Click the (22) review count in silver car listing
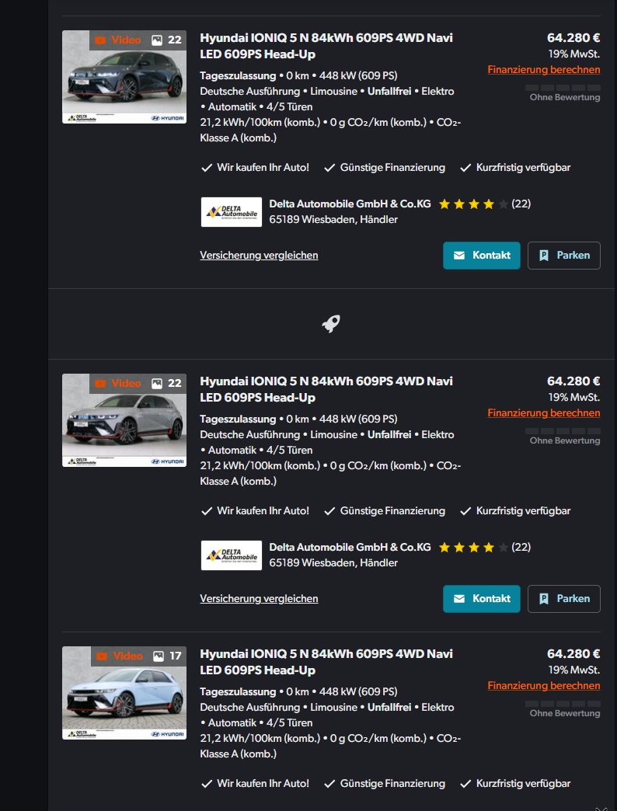 tap(521, 547)
